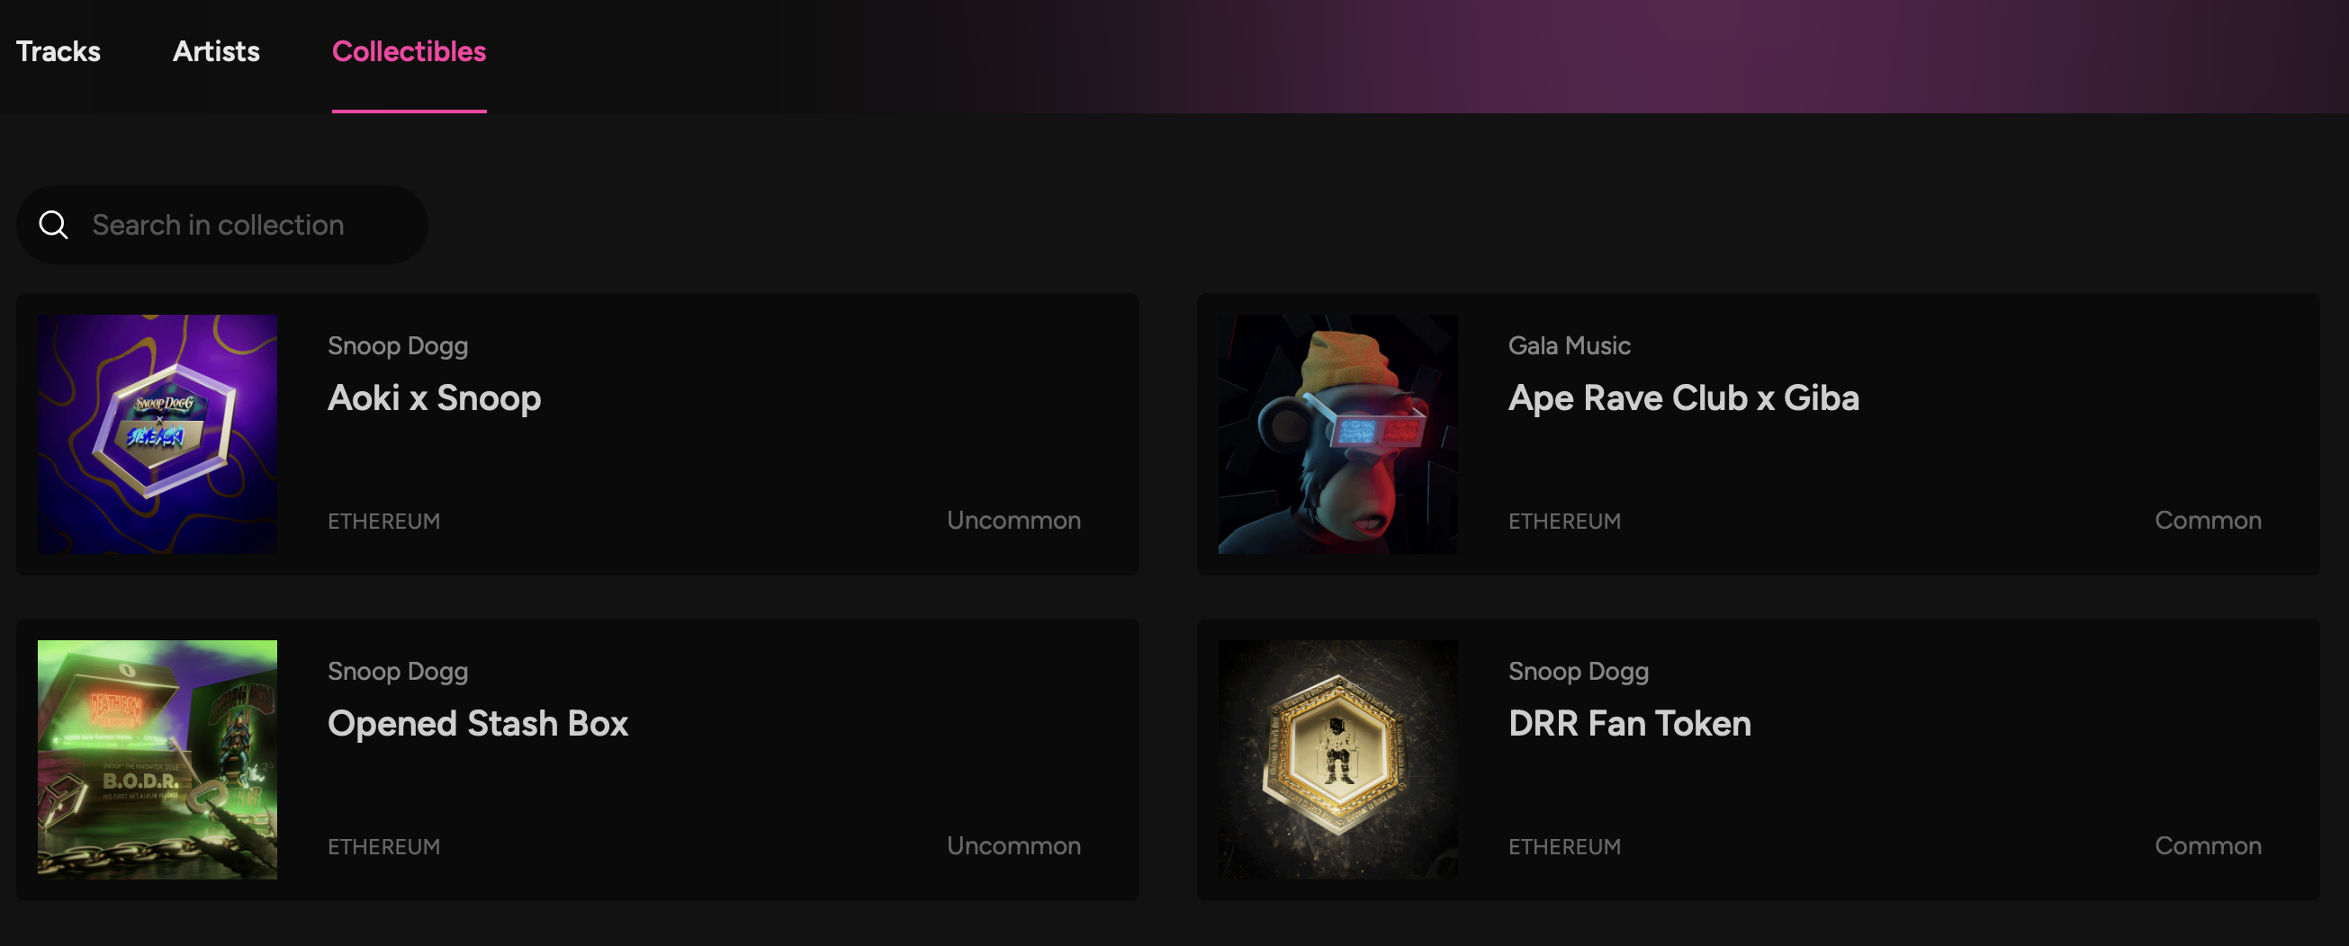
Task: Click ETHEREUM label on DRR Fan Token card
Action: (1565, 847)
